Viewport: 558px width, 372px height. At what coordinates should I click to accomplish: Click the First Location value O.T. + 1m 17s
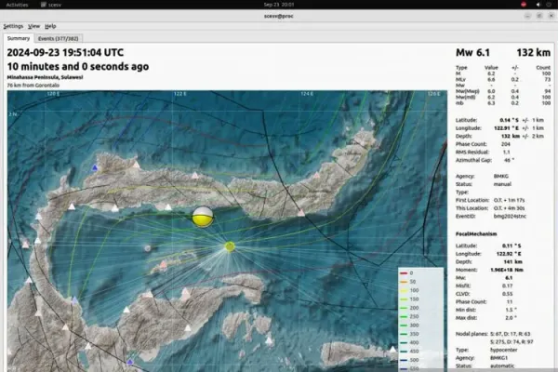click(x=509, y=201)
